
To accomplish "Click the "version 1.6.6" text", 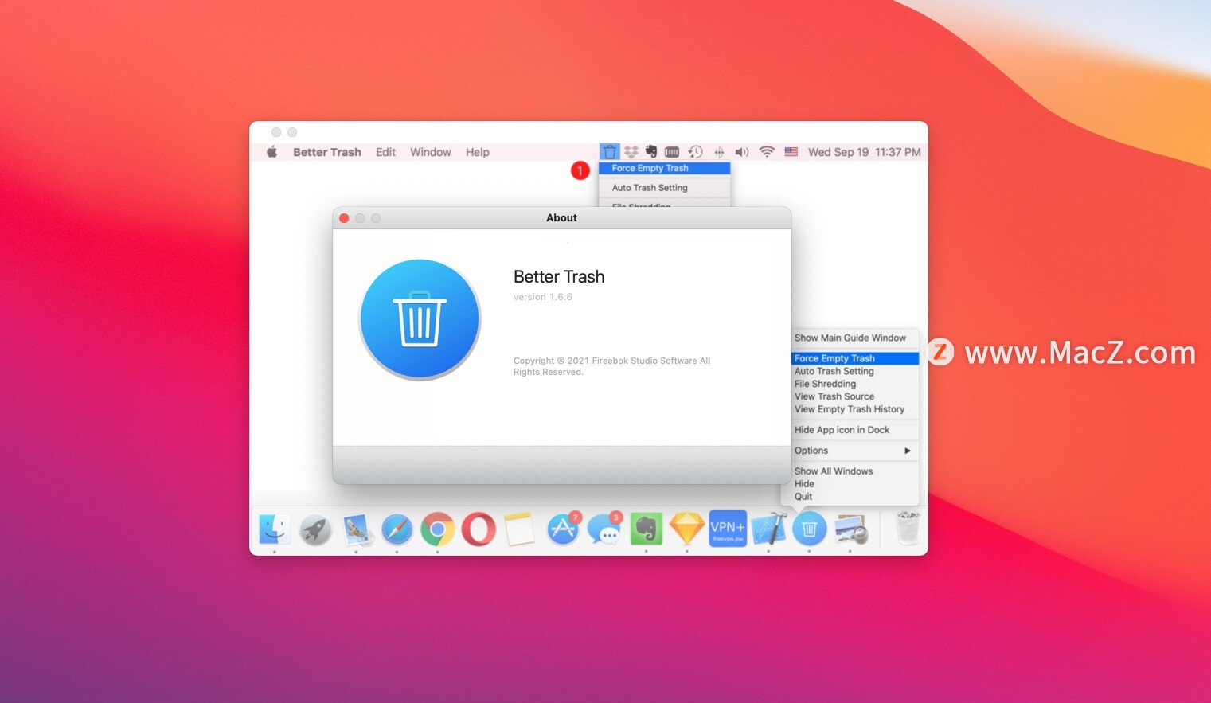I will 543,297.
